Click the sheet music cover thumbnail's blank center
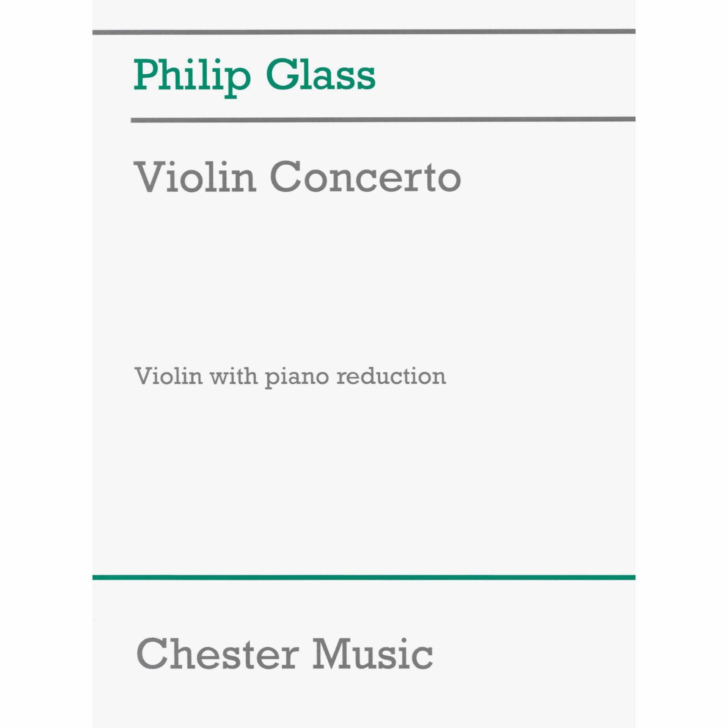The image size is (728, 728). (364, 474)
